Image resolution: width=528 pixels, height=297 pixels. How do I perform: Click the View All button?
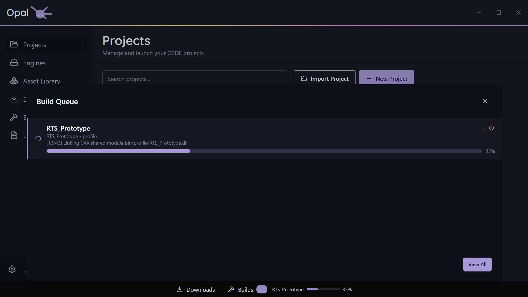click(x=477, y=264)
